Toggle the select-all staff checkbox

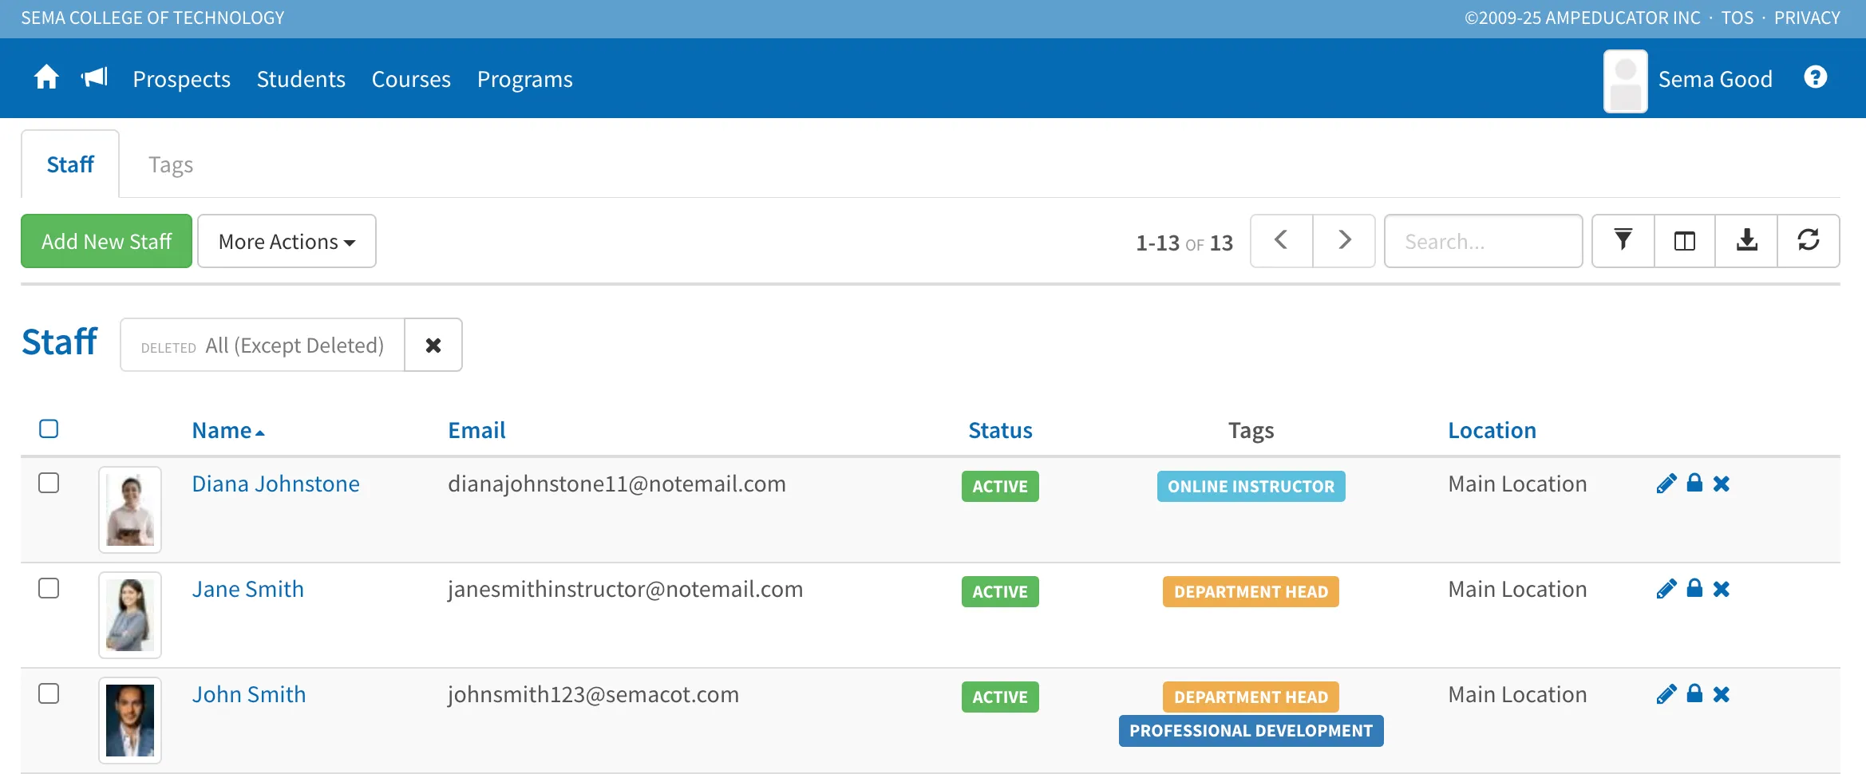tap(49, 428)
